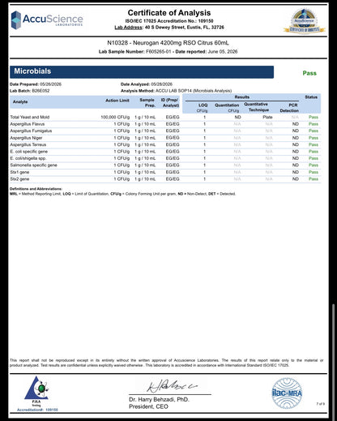Viewport: 337px width, 421px height.
Task: Click the name Dr. Harry Behzadi, PhD.
Action: [x=159, y=399]
